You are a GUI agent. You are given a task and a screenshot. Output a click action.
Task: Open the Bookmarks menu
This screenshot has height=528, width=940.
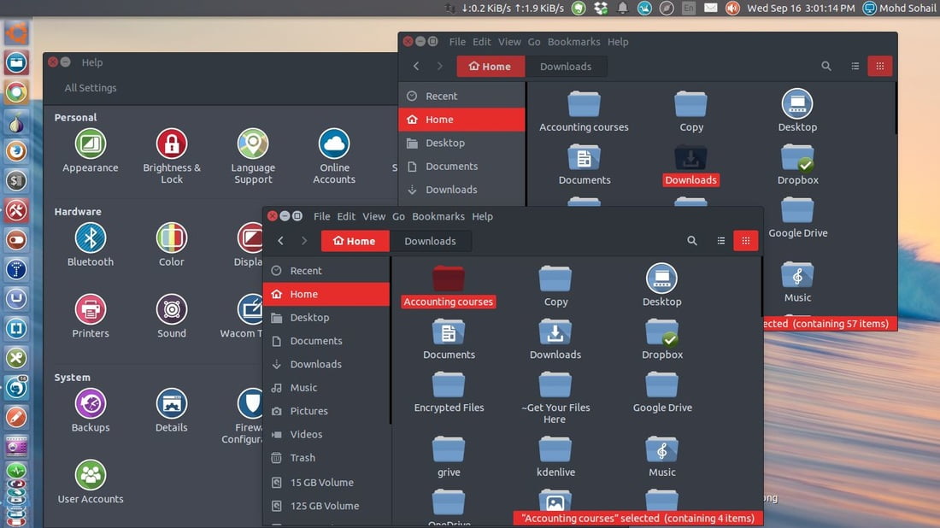pyautogui.click(x=438, y=216)
